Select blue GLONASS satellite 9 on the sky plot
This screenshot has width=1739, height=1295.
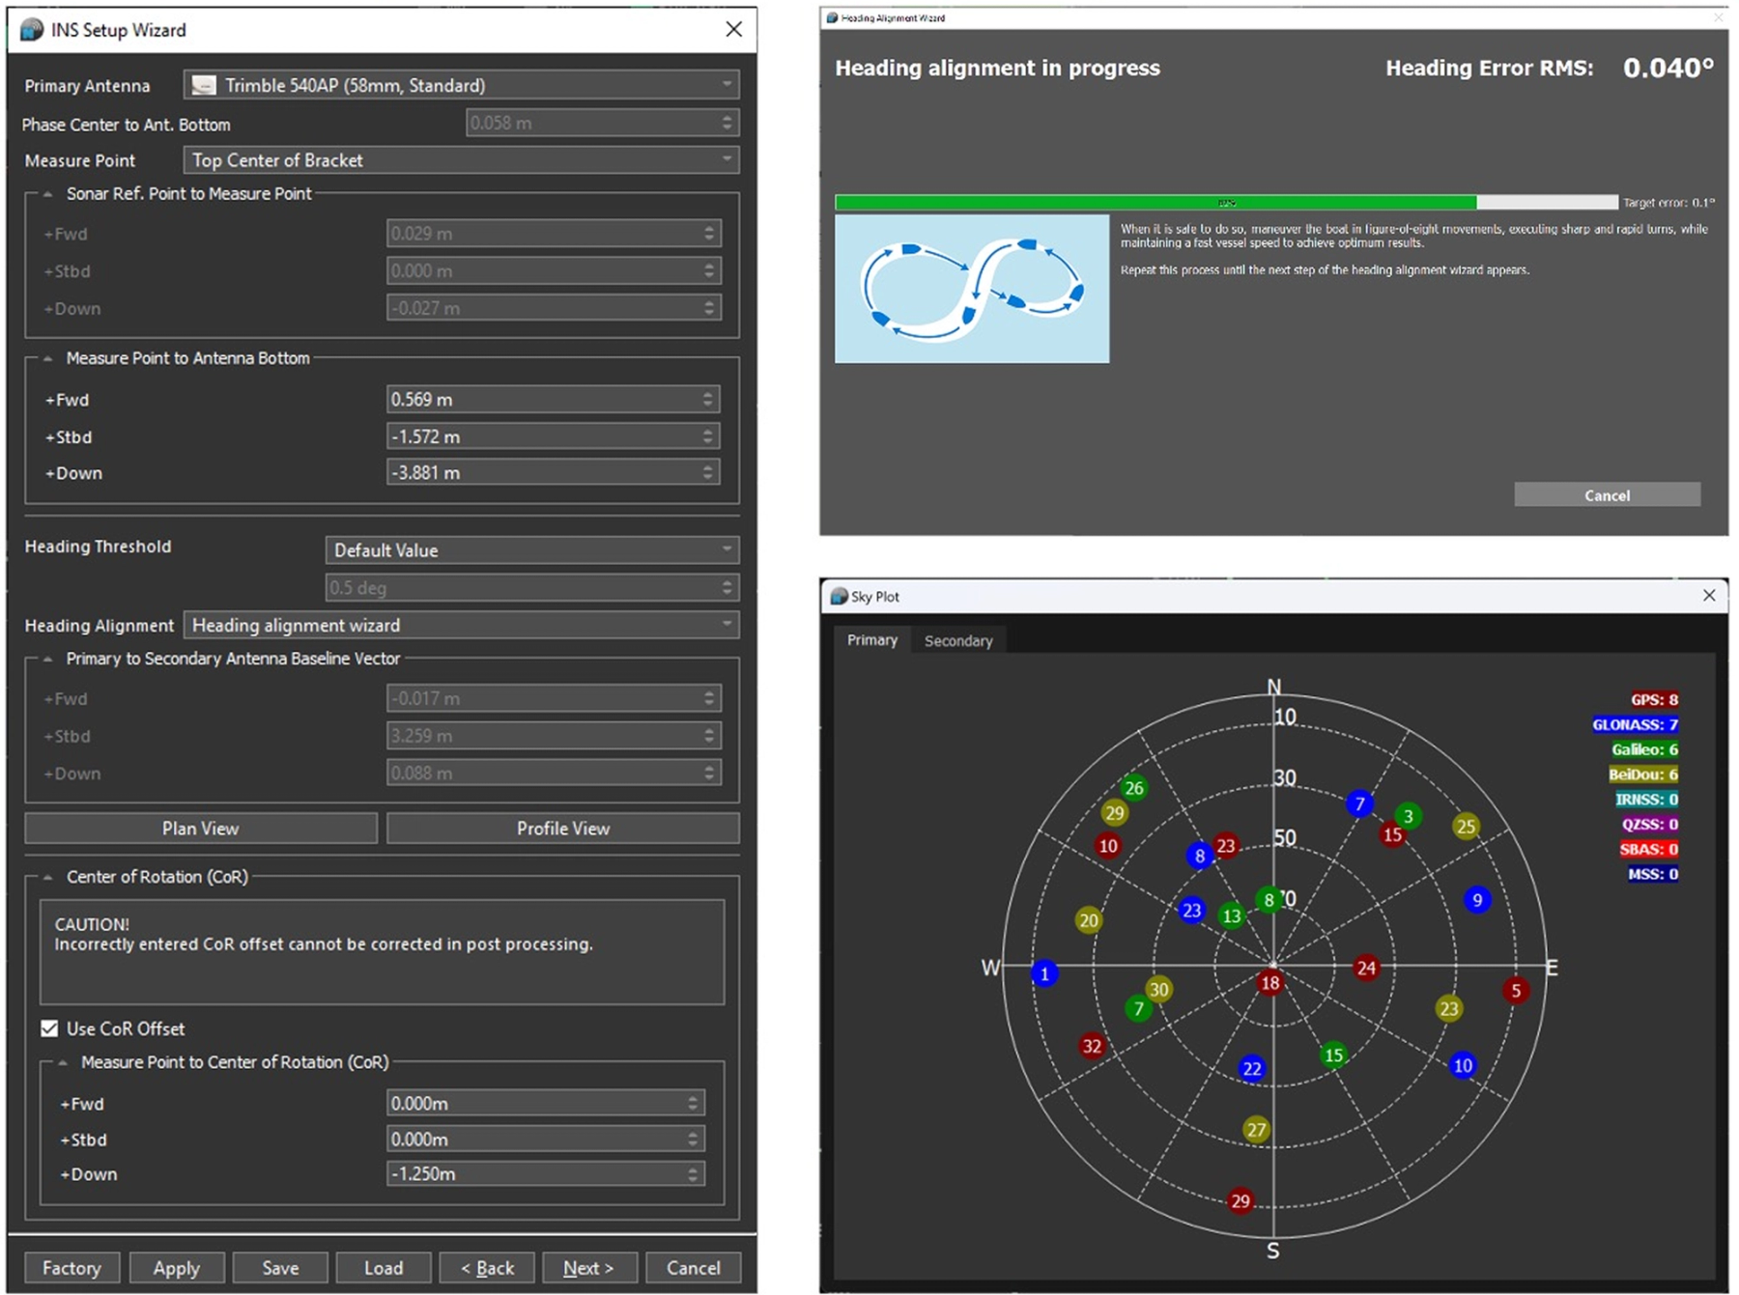point(1477,900)
